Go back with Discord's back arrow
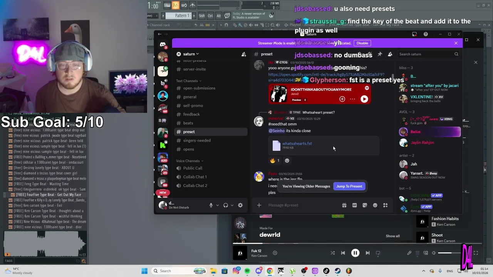The height and width of the screenshot is (277, 493). (x=159, y=34)
